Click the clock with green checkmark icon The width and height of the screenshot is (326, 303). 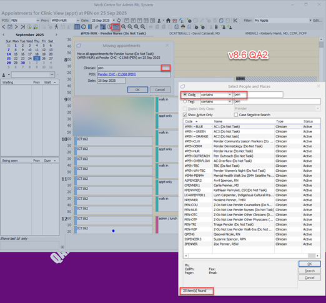(x=202, y=27)
